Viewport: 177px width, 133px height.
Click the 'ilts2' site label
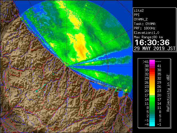pyautogui.click(x=139, y=11)
